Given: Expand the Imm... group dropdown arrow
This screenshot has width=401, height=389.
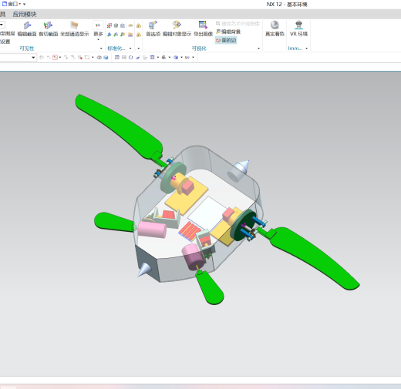Looking at the screenshot, I should [x=306, y=49].
